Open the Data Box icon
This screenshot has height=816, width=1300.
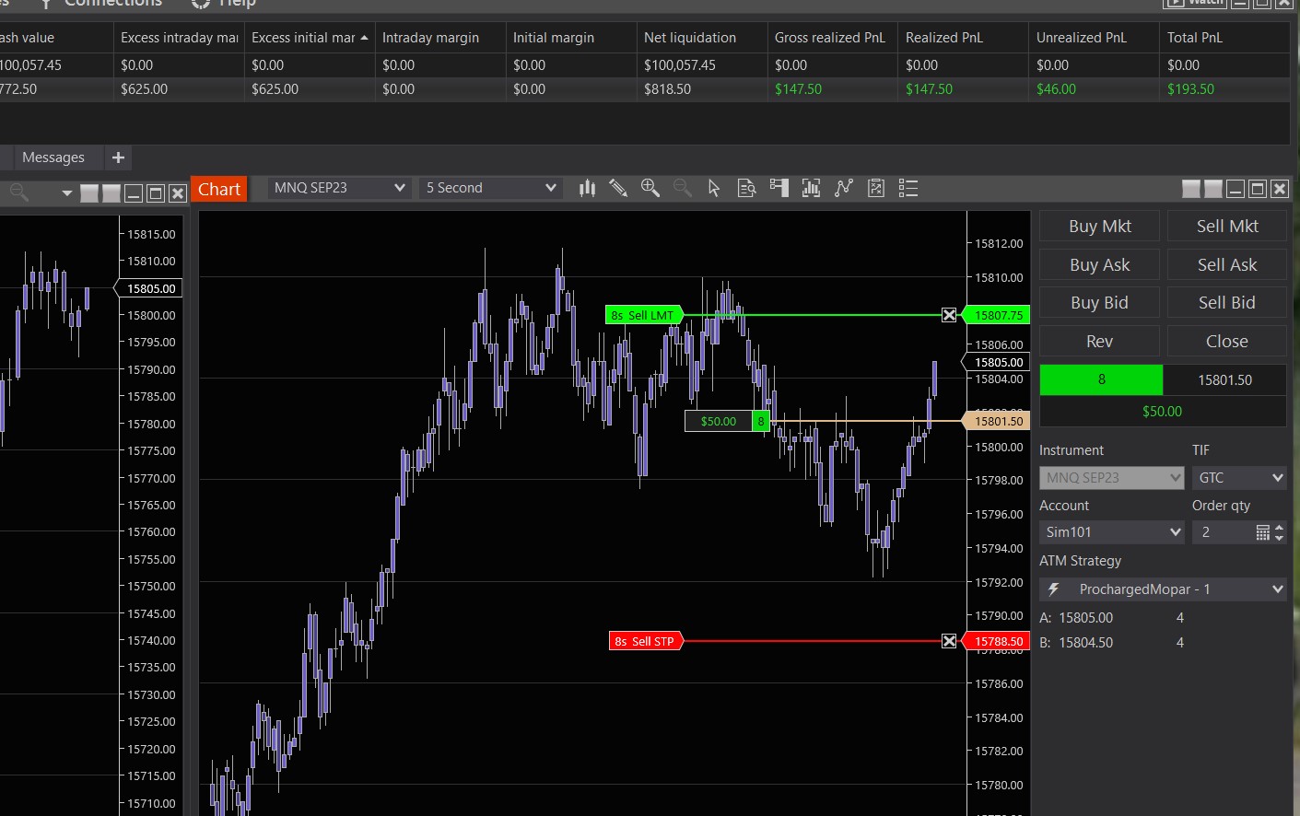click(x=746, y=188)
